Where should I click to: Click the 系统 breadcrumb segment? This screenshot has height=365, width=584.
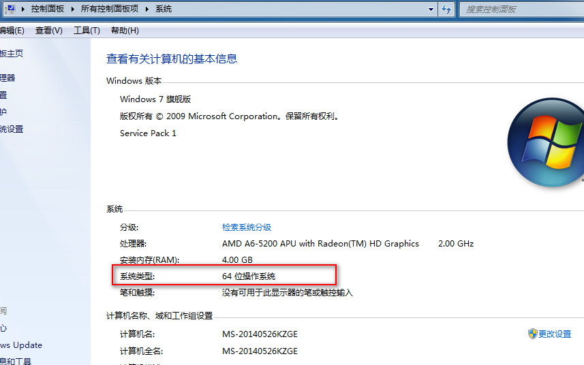[x=164, y=9]
